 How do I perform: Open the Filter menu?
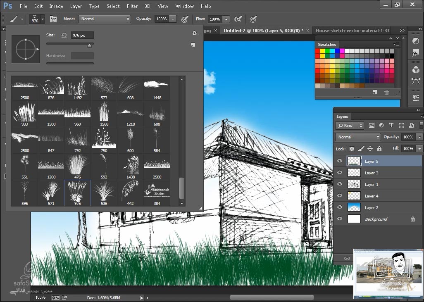click(x=132, y=6)
